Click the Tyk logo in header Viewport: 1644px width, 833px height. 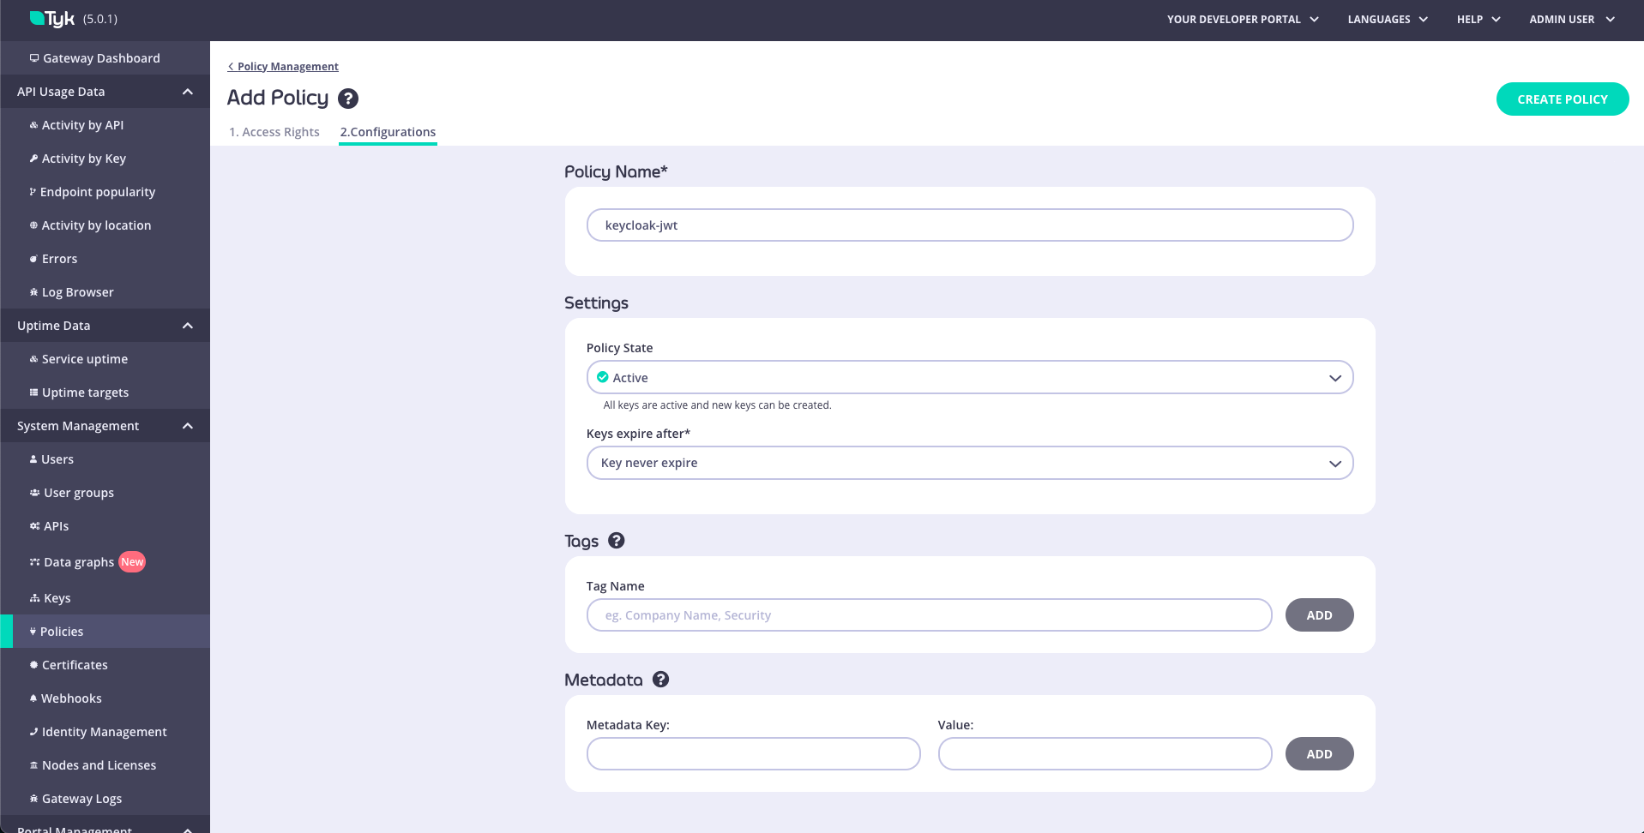coord(53,19)
